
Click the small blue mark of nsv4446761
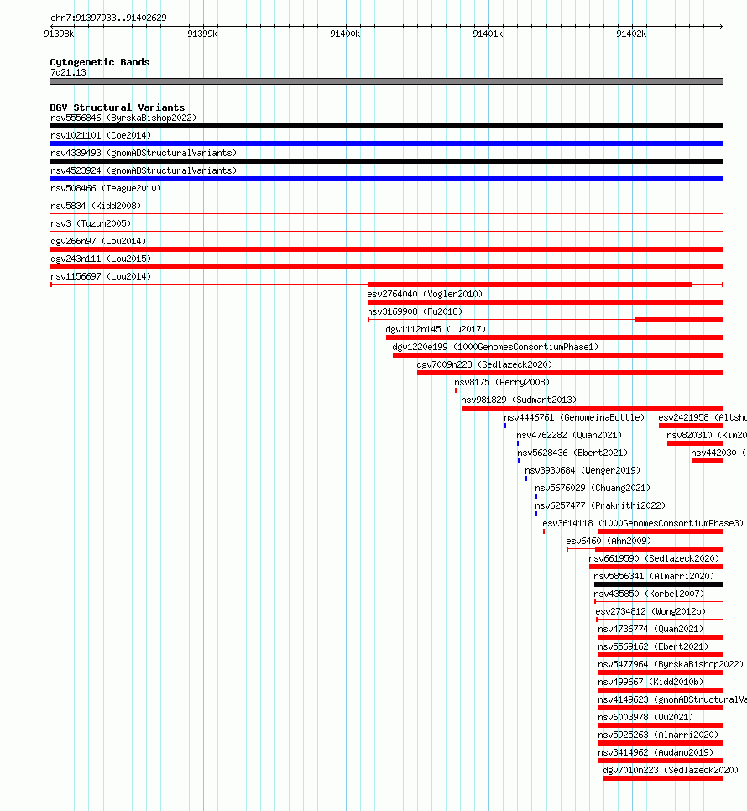click(505, 426)
